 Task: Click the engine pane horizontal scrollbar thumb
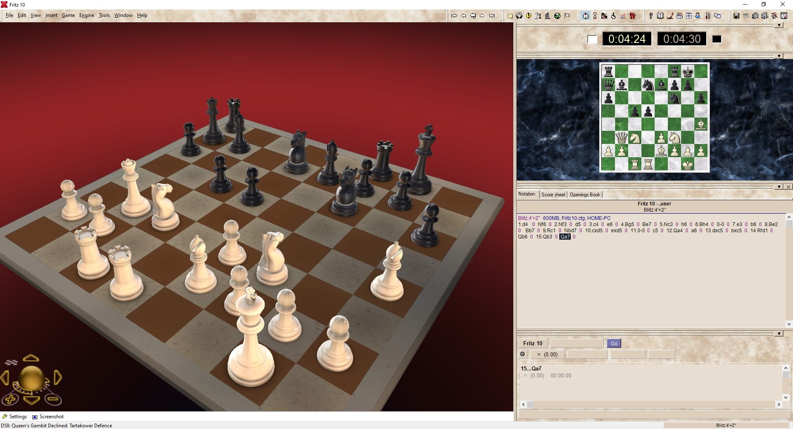pyautogui.click(x=531, y=405)
